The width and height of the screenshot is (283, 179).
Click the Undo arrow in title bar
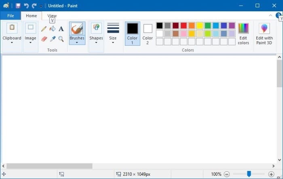(26, 6)
